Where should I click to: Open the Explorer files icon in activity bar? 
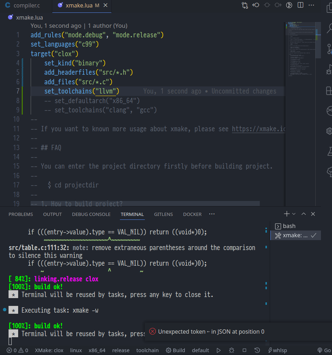(x=329, y=8)
